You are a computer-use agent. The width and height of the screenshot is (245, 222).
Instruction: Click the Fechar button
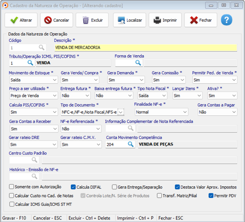(201, 20)
